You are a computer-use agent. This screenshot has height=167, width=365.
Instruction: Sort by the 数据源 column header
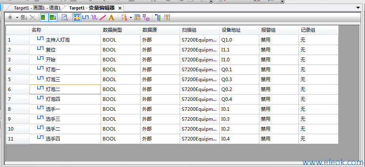(x=160, y=30)
